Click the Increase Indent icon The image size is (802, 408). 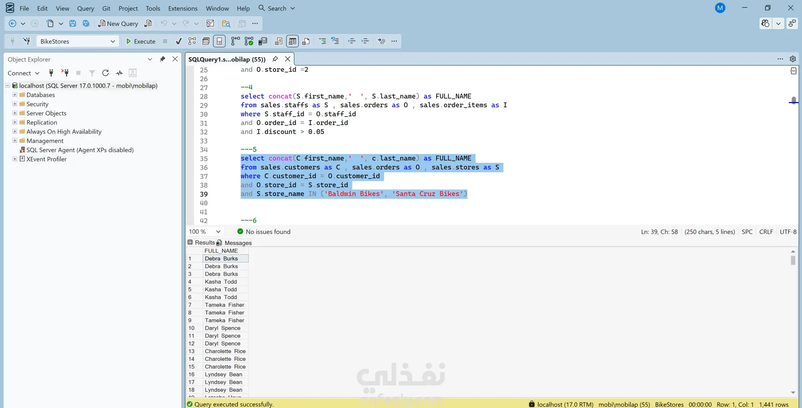[365, 41]
